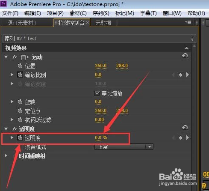Click the transform box icon beside 运动
Viewport: 209px width, 191px height.
pyautogui.click(x=24, y=57)
